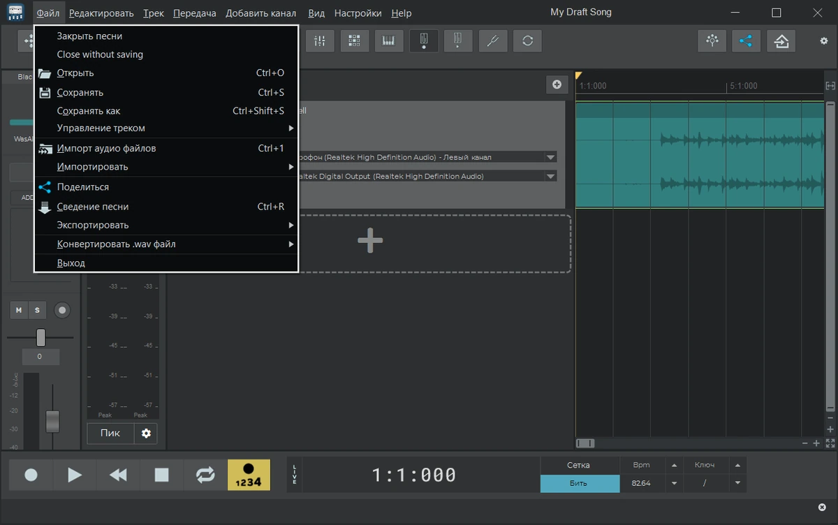Expand Конвертировать .wav файл submenu
Screen dimensions: 838x525
166,244
